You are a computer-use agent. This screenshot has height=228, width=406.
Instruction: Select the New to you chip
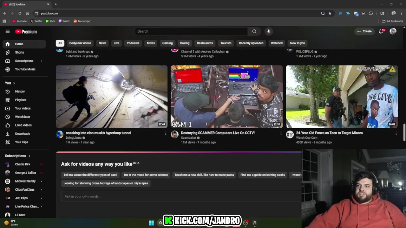tap(298, 43)
